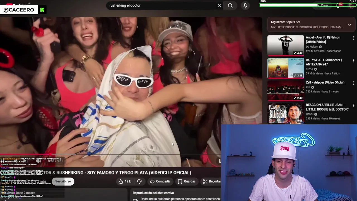Open options menu for YSY A El Amanecer

pyautogui.click(x=354, y=61)
